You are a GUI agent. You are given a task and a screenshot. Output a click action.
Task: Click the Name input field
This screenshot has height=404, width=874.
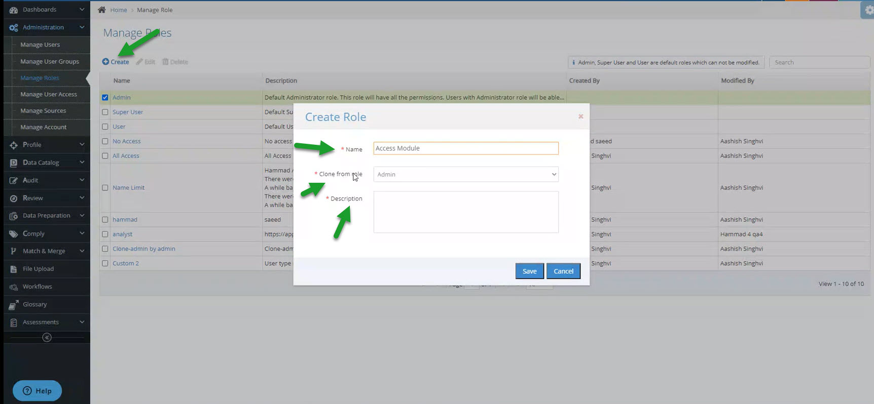pyautogui.click(x=466, y=148)
